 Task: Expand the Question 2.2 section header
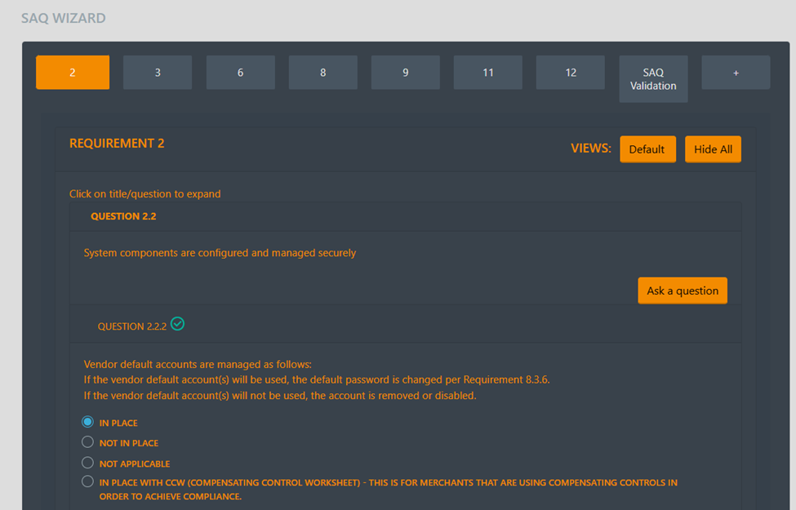click(123, 217)
